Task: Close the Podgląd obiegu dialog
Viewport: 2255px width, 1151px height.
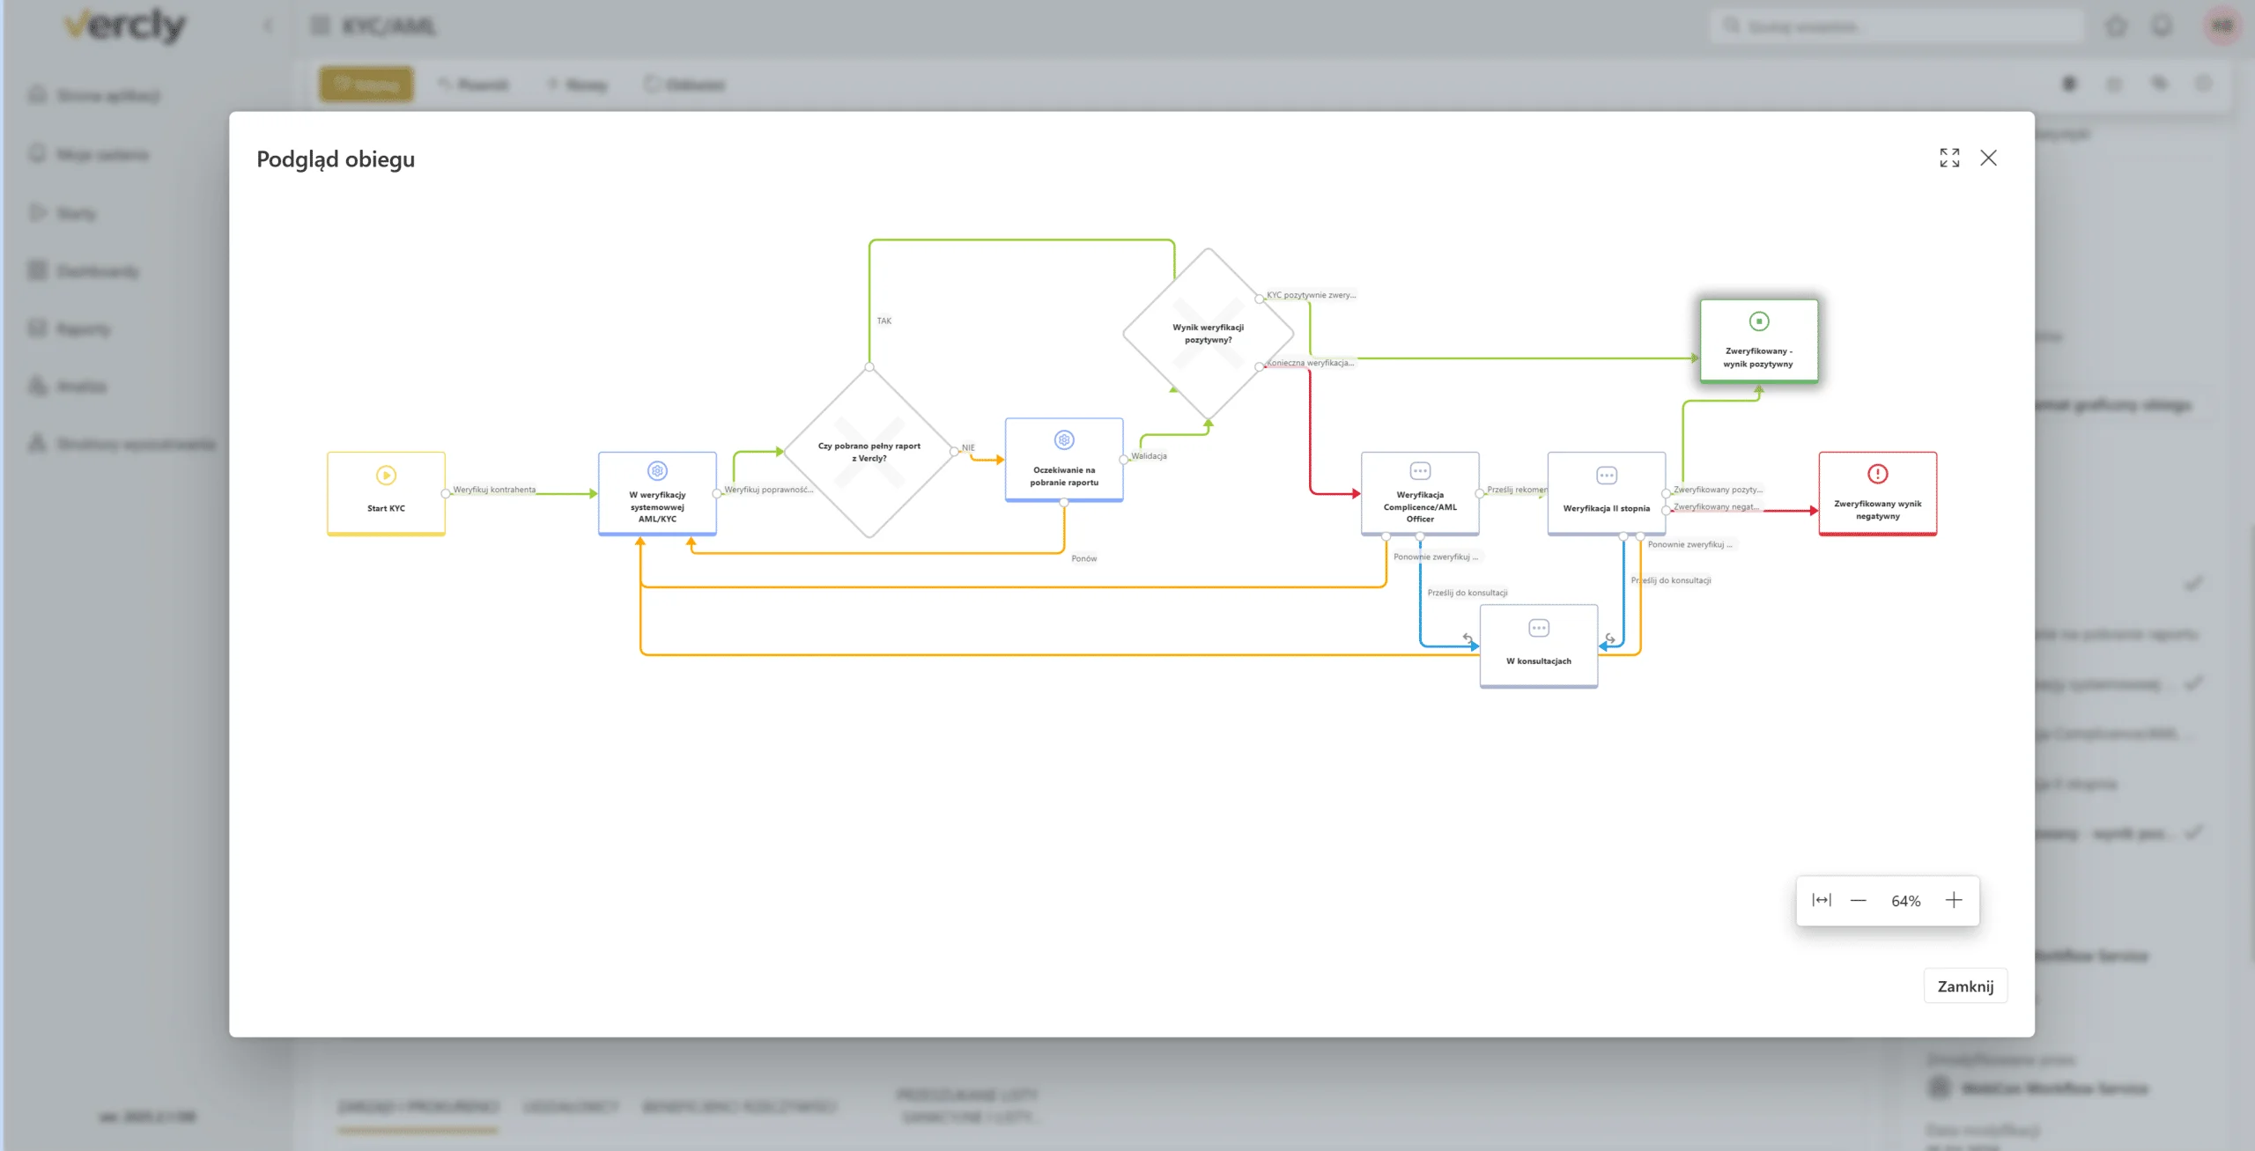Action: click(x=1988, y=158)
